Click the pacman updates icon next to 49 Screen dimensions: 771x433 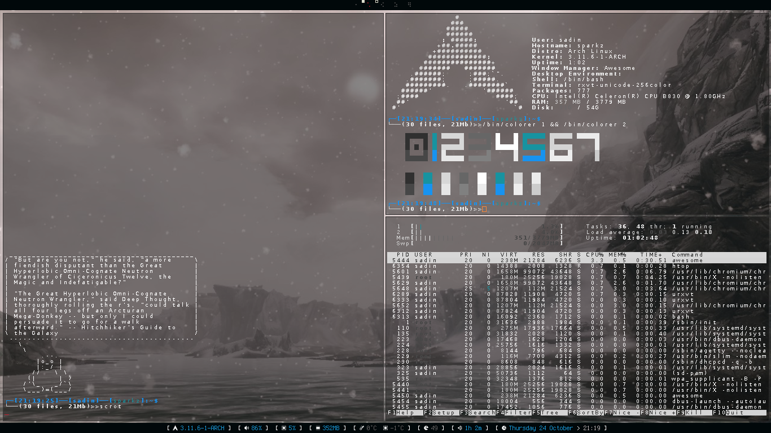click(x=426, y=428)
